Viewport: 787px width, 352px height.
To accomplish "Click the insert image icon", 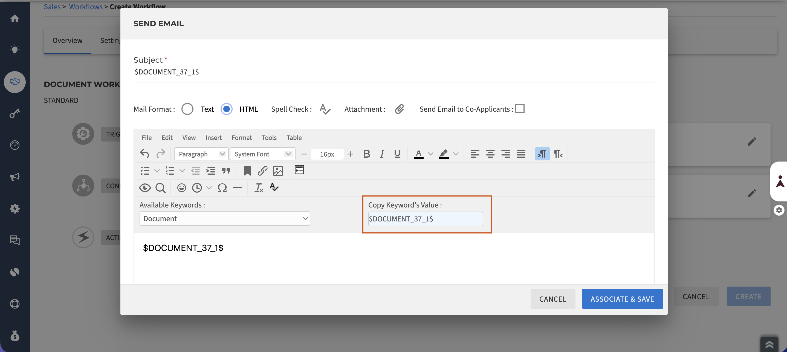I will 278,171.
